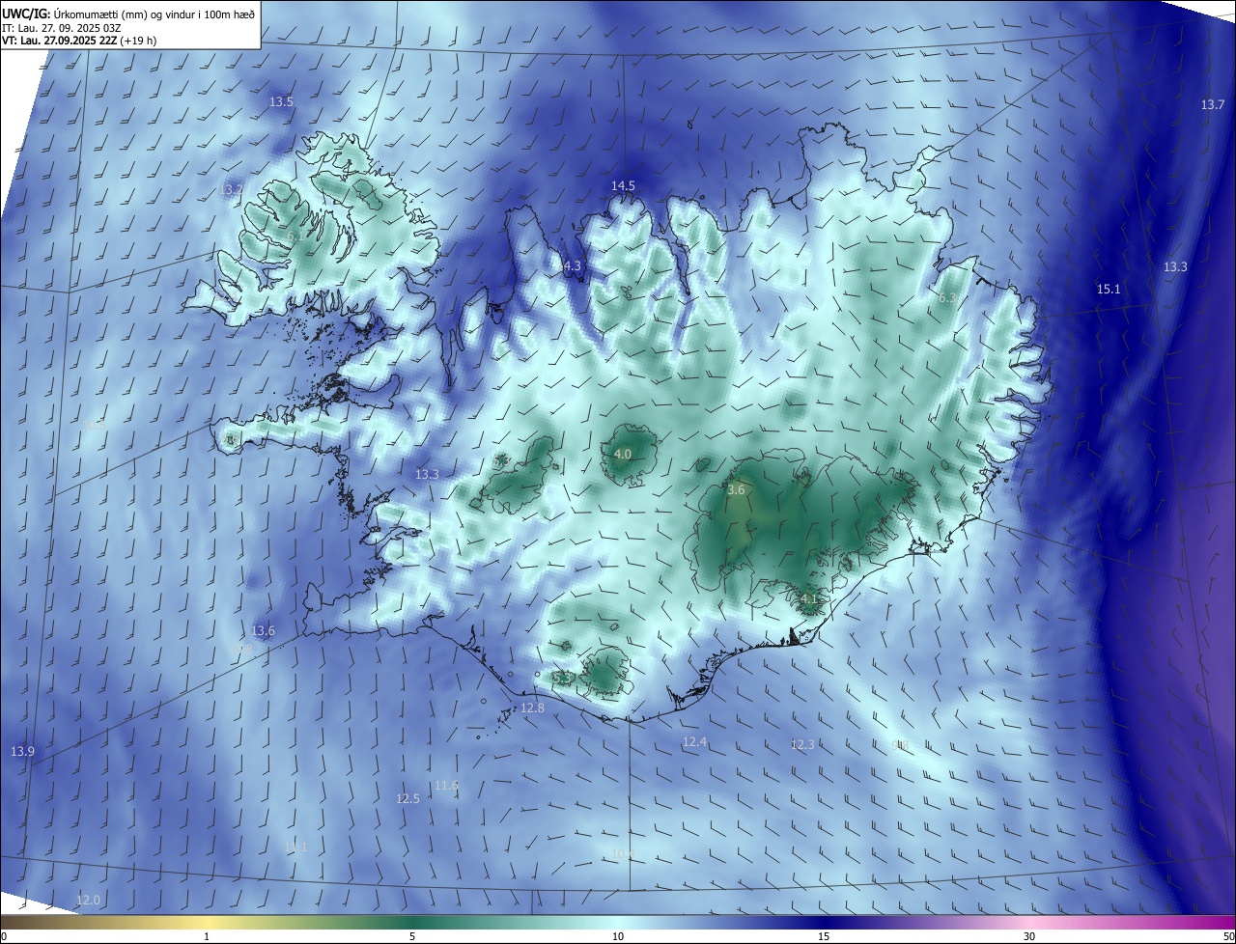The width and height of the screenshot is (1236, 944).
Task: Click the 50 tick on the color scale
Action: 1228,936
